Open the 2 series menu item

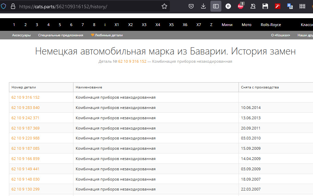(25, 25)
